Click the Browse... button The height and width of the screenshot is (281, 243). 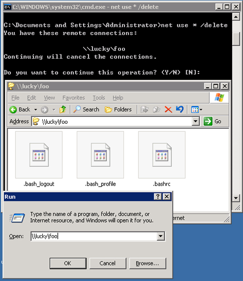pos(148,263)
